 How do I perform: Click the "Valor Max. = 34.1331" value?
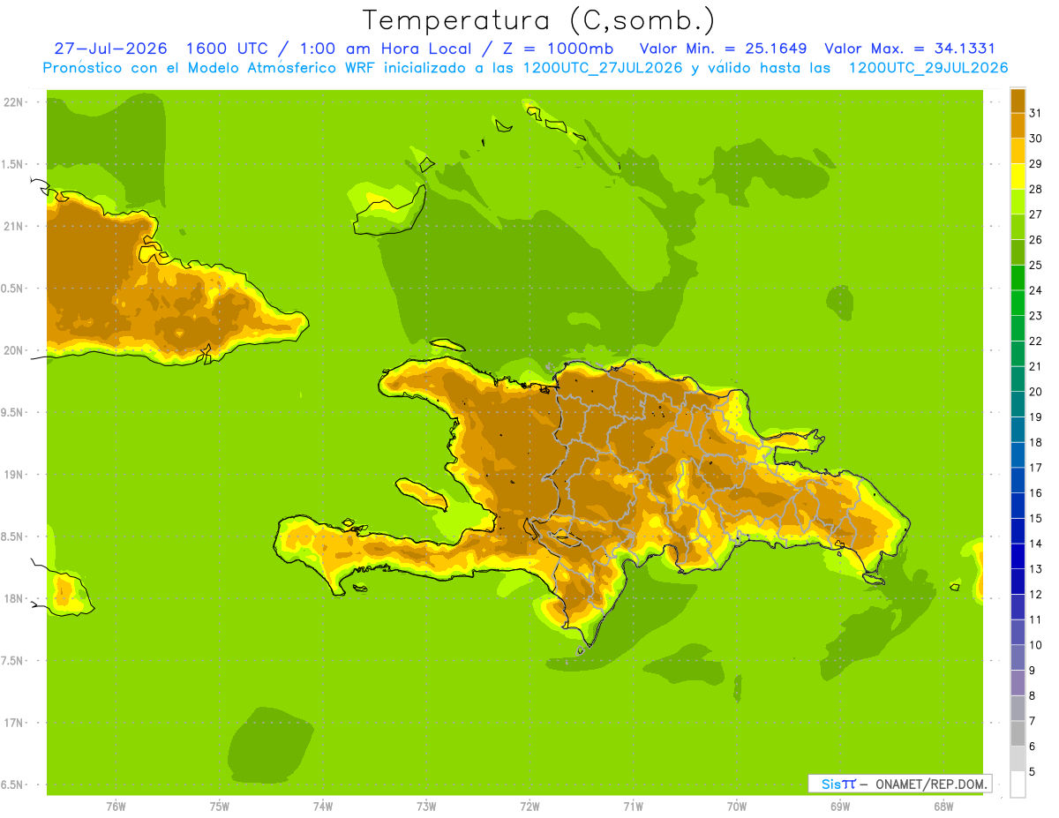910,49
